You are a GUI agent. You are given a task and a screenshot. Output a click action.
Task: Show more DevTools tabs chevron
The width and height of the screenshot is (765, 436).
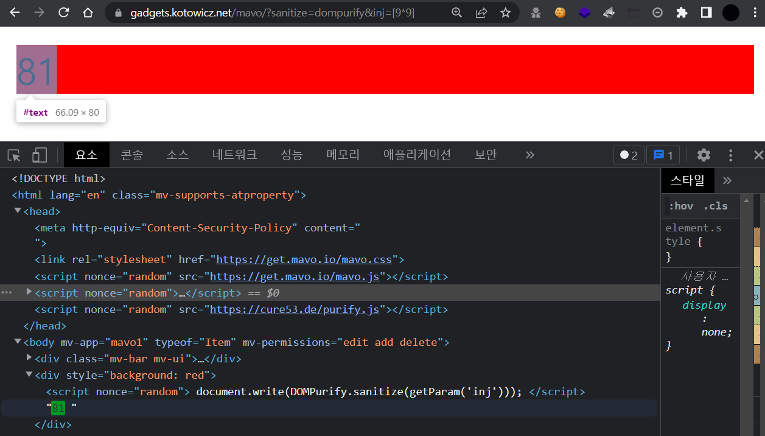pos(529,155)
